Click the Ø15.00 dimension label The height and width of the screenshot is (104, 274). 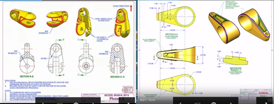click(150, 64)
